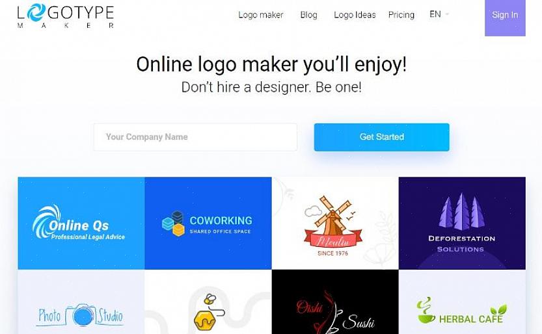Click the Logotype Maker swirl logo
The image size is (542, 334).
point(36,12)
